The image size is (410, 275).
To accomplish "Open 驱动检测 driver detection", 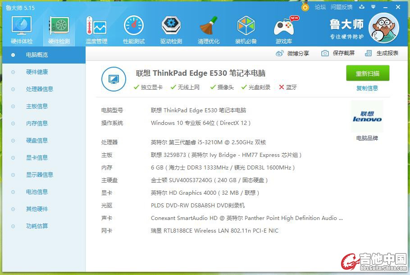I will (171, 30).
